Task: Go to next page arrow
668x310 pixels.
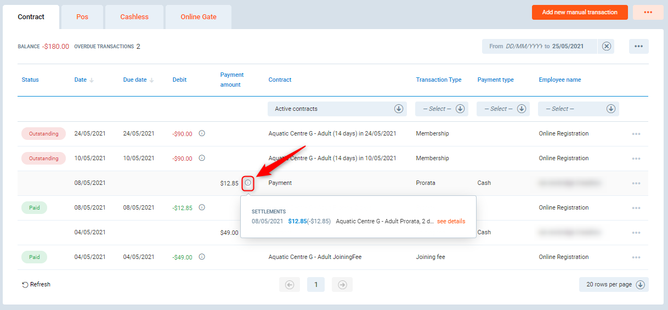Action: 342,284
